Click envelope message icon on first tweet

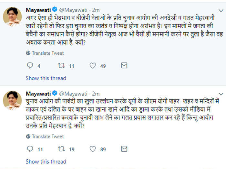point(124,66)
